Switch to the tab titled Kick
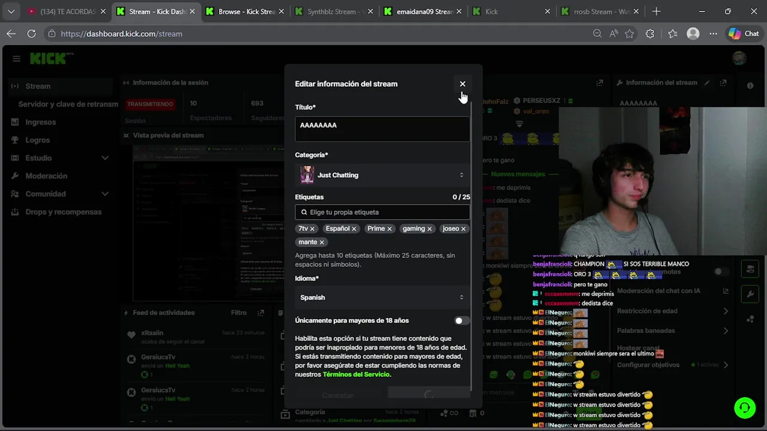Viewport: 767px width, 431px height. tap(512, 11)
